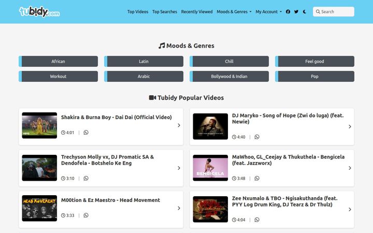
Task: Share Botshelo Ke Eng via WhatsApp
Action: pos(86,178)
